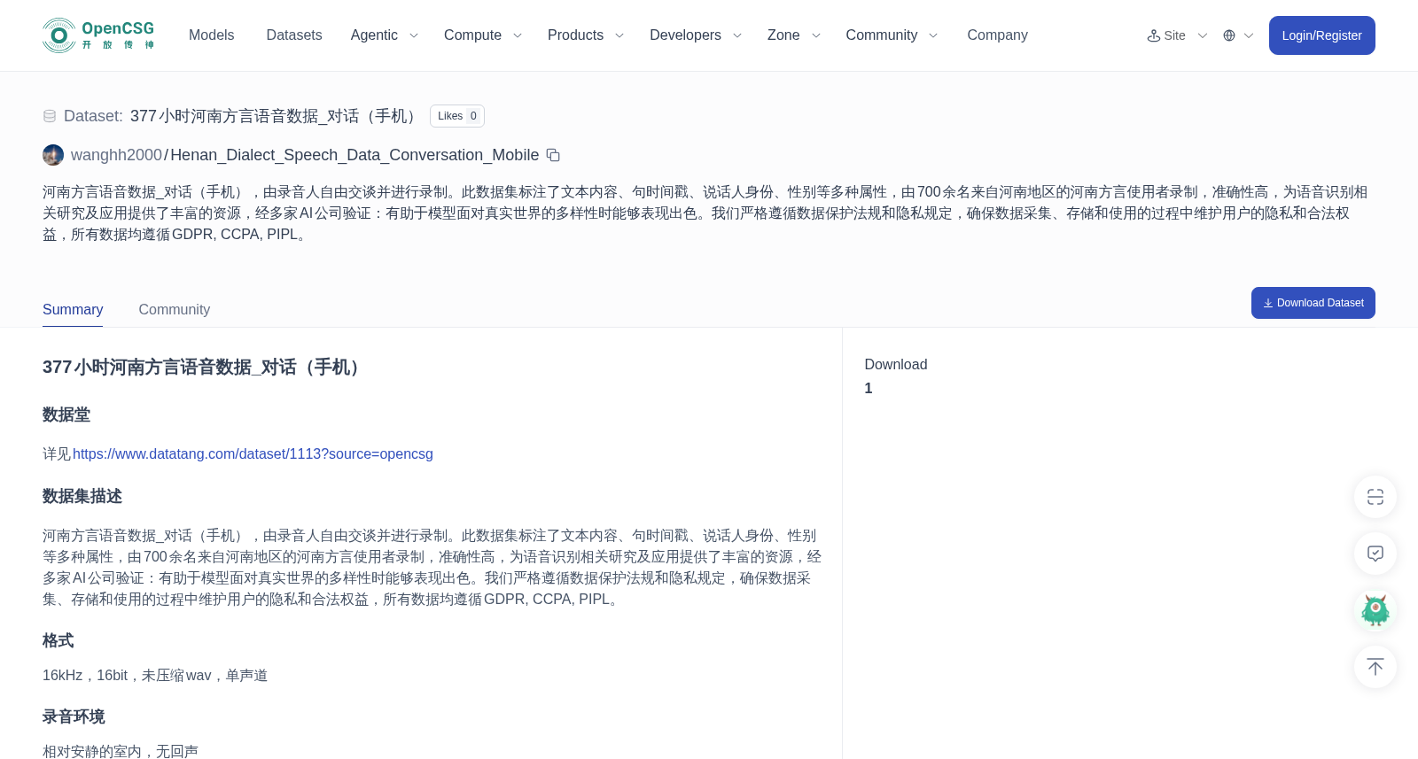Expand the Products menu chevron

[619, 35]
